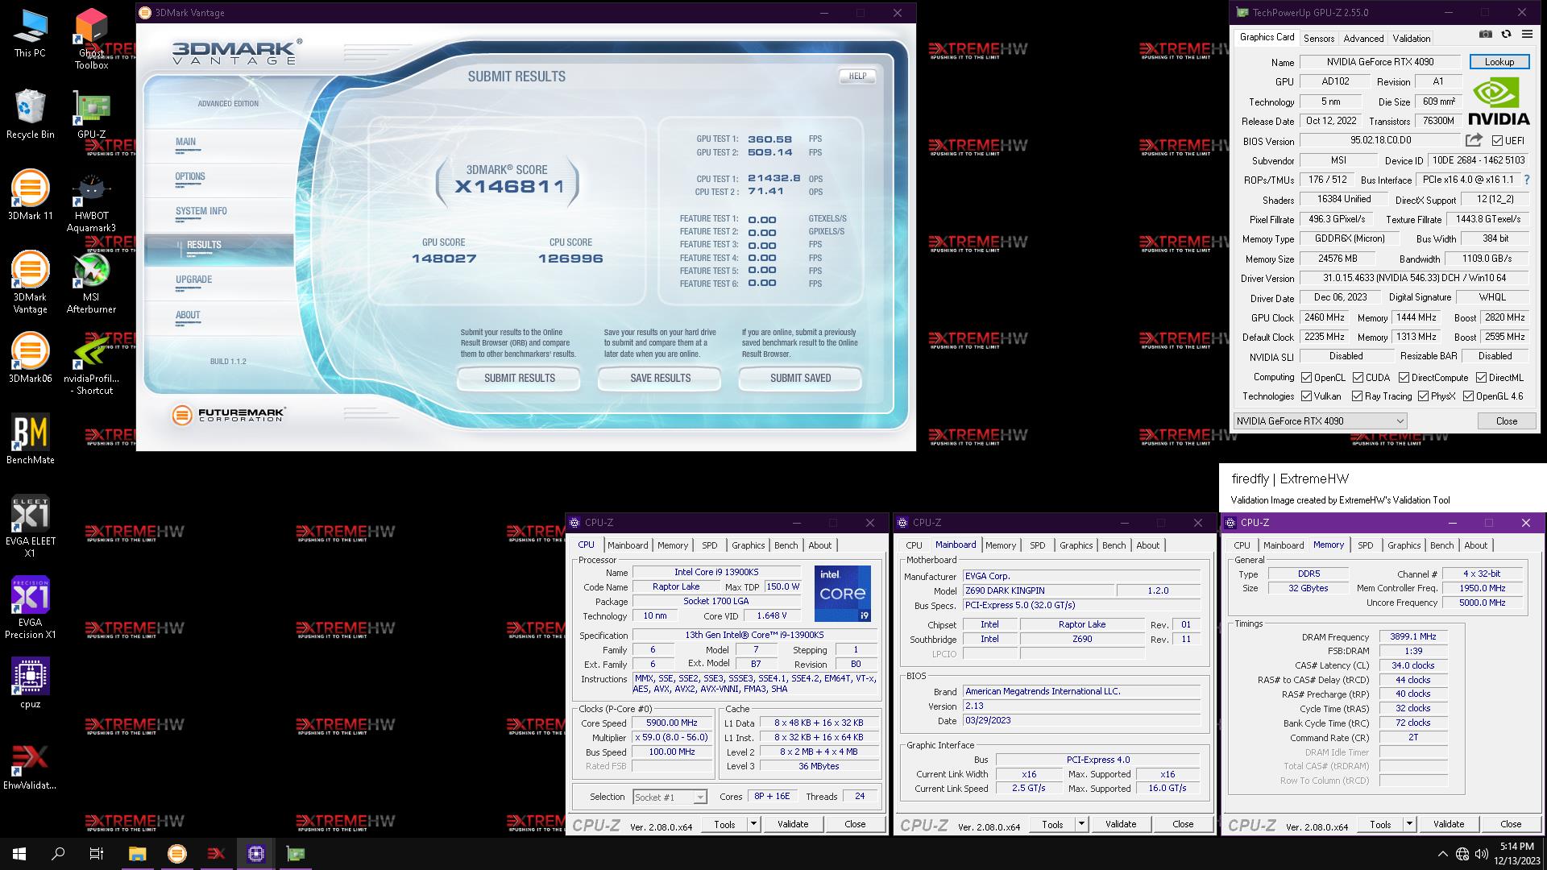This screenshot has height=870, width=1547.
Task: Launch EVGA Precision X1 shortcut
Action: [30, 607]
